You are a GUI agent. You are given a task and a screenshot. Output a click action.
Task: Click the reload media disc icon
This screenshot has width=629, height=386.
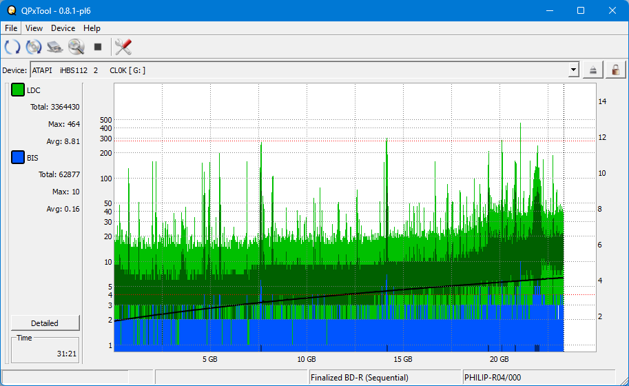34,47
